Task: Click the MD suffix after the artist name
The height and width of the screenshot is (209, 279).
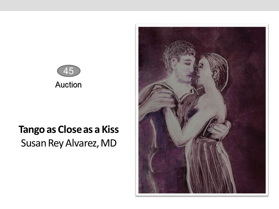Action: 109,143
